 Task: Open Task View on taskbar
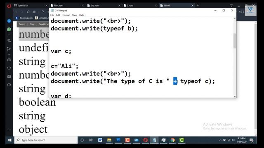(x=91, y=140)
